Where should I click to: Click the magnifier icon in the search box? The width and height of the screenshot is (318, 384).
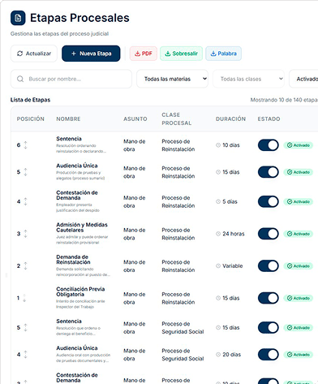click(20, 79)
